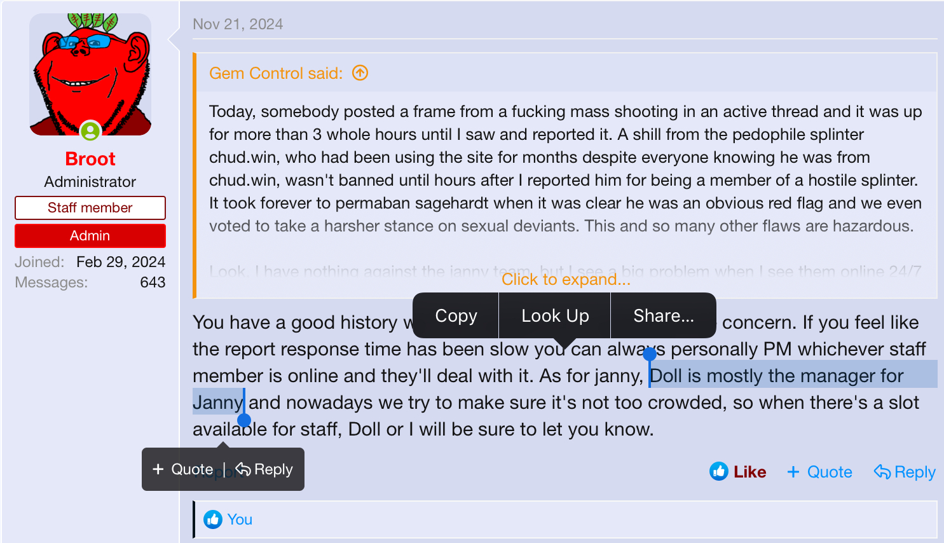Click the thumbs-up icon beside You
This screenshot has height=543, width=944.
(213, 519)
